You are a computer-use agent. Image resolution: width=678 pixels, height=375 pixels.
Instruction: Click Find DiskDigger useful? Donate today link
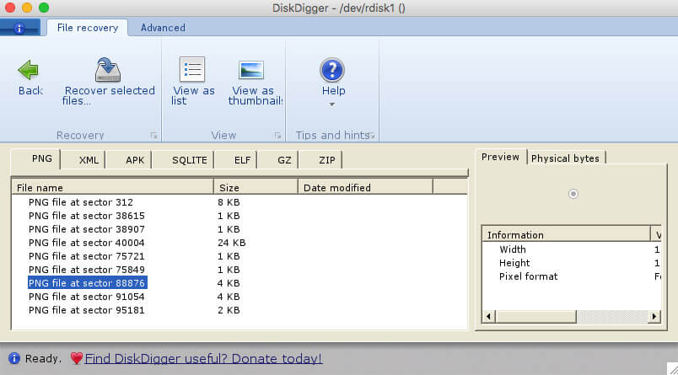point(203,359)
